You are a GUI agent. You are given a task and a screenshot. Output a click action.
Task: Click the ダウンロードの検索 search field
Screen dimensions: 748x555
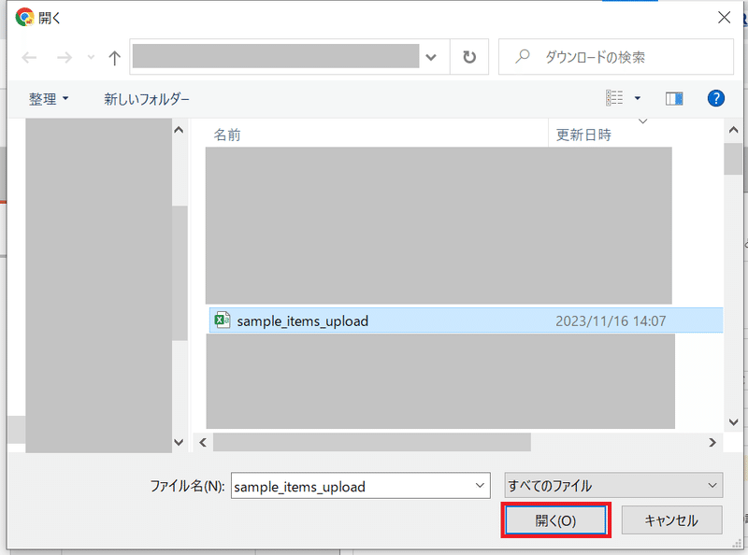click(x=616, y=57)
